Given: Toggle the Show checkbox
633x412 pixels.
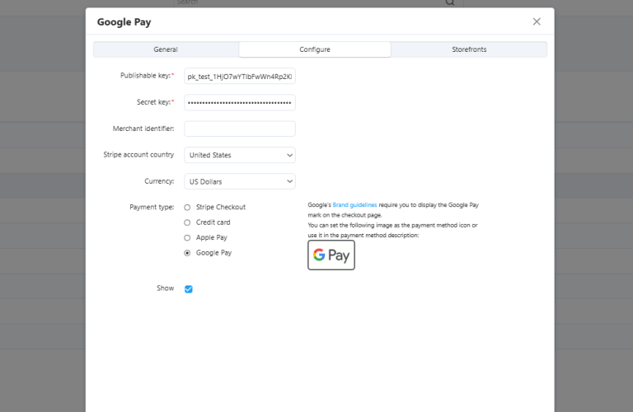Looking at the screenshot, I should pyautogui.click(x=189, y=289).
